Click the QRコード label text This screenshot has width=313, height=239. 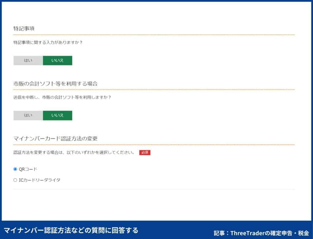pos(28,169)
